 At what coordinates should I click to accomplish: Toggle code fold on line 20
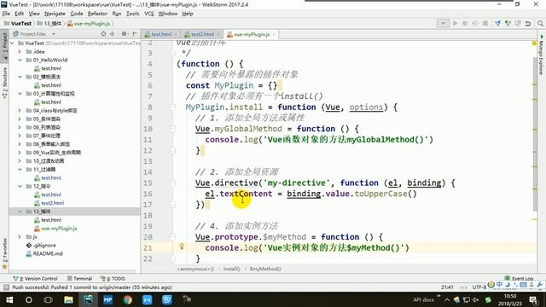(172, 237)
